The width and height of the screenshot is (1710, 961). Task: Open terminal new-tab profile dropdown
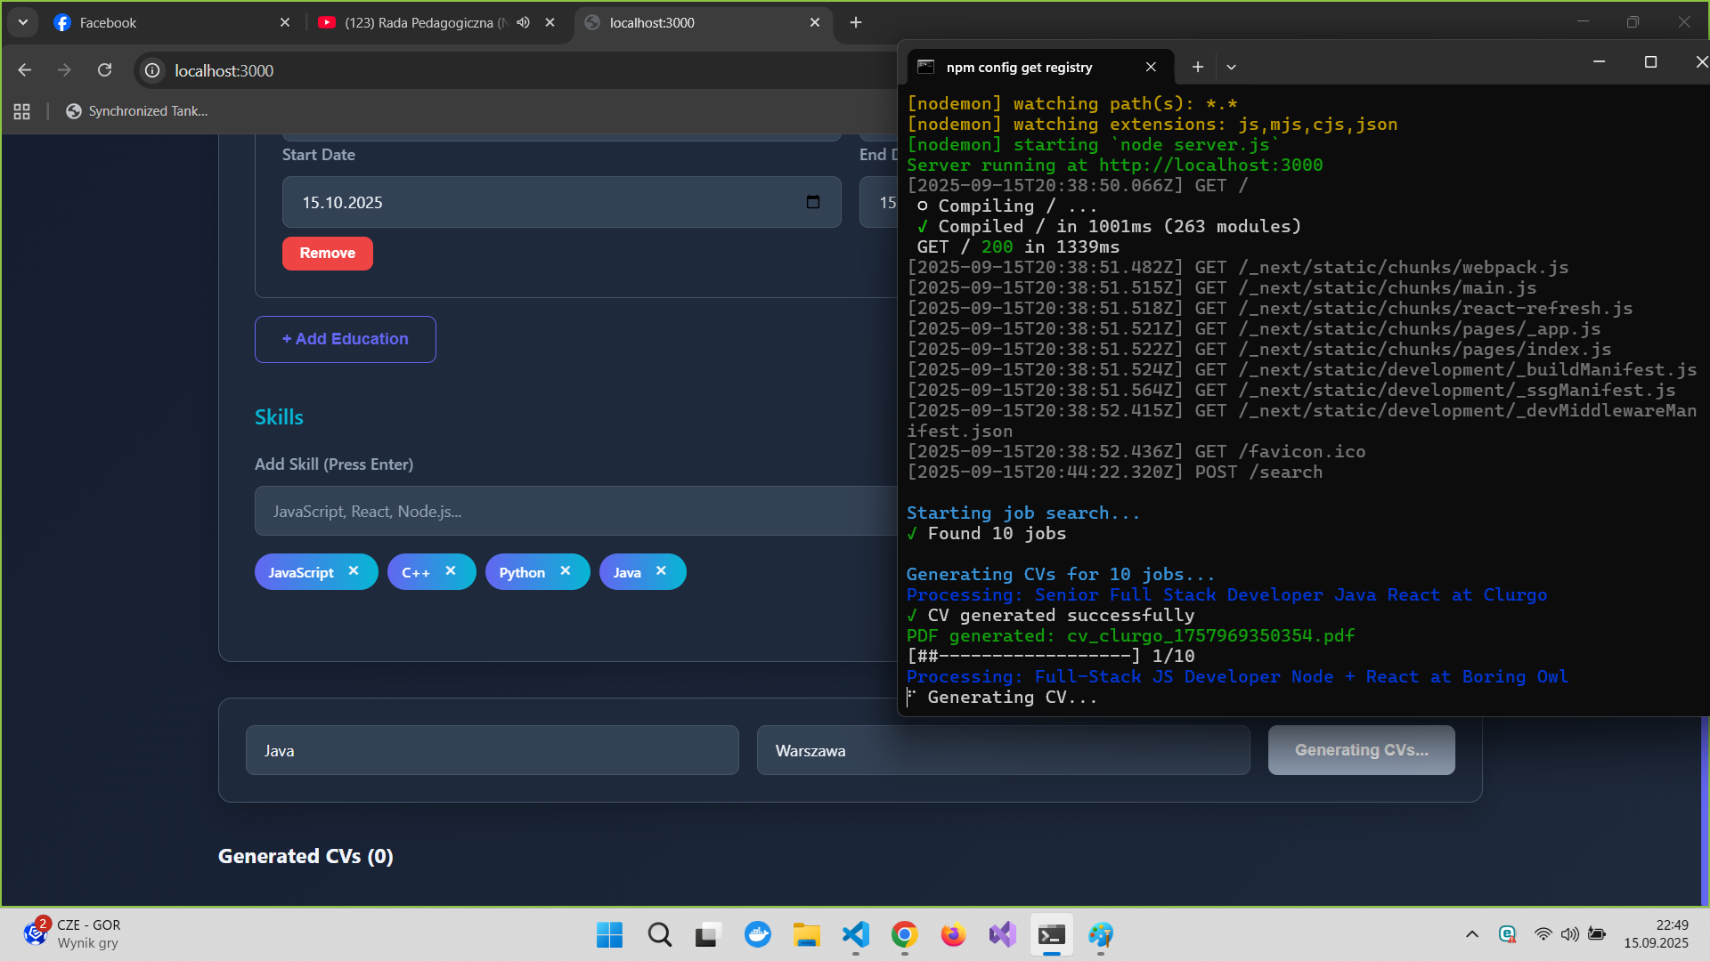tap(1231, 67)
